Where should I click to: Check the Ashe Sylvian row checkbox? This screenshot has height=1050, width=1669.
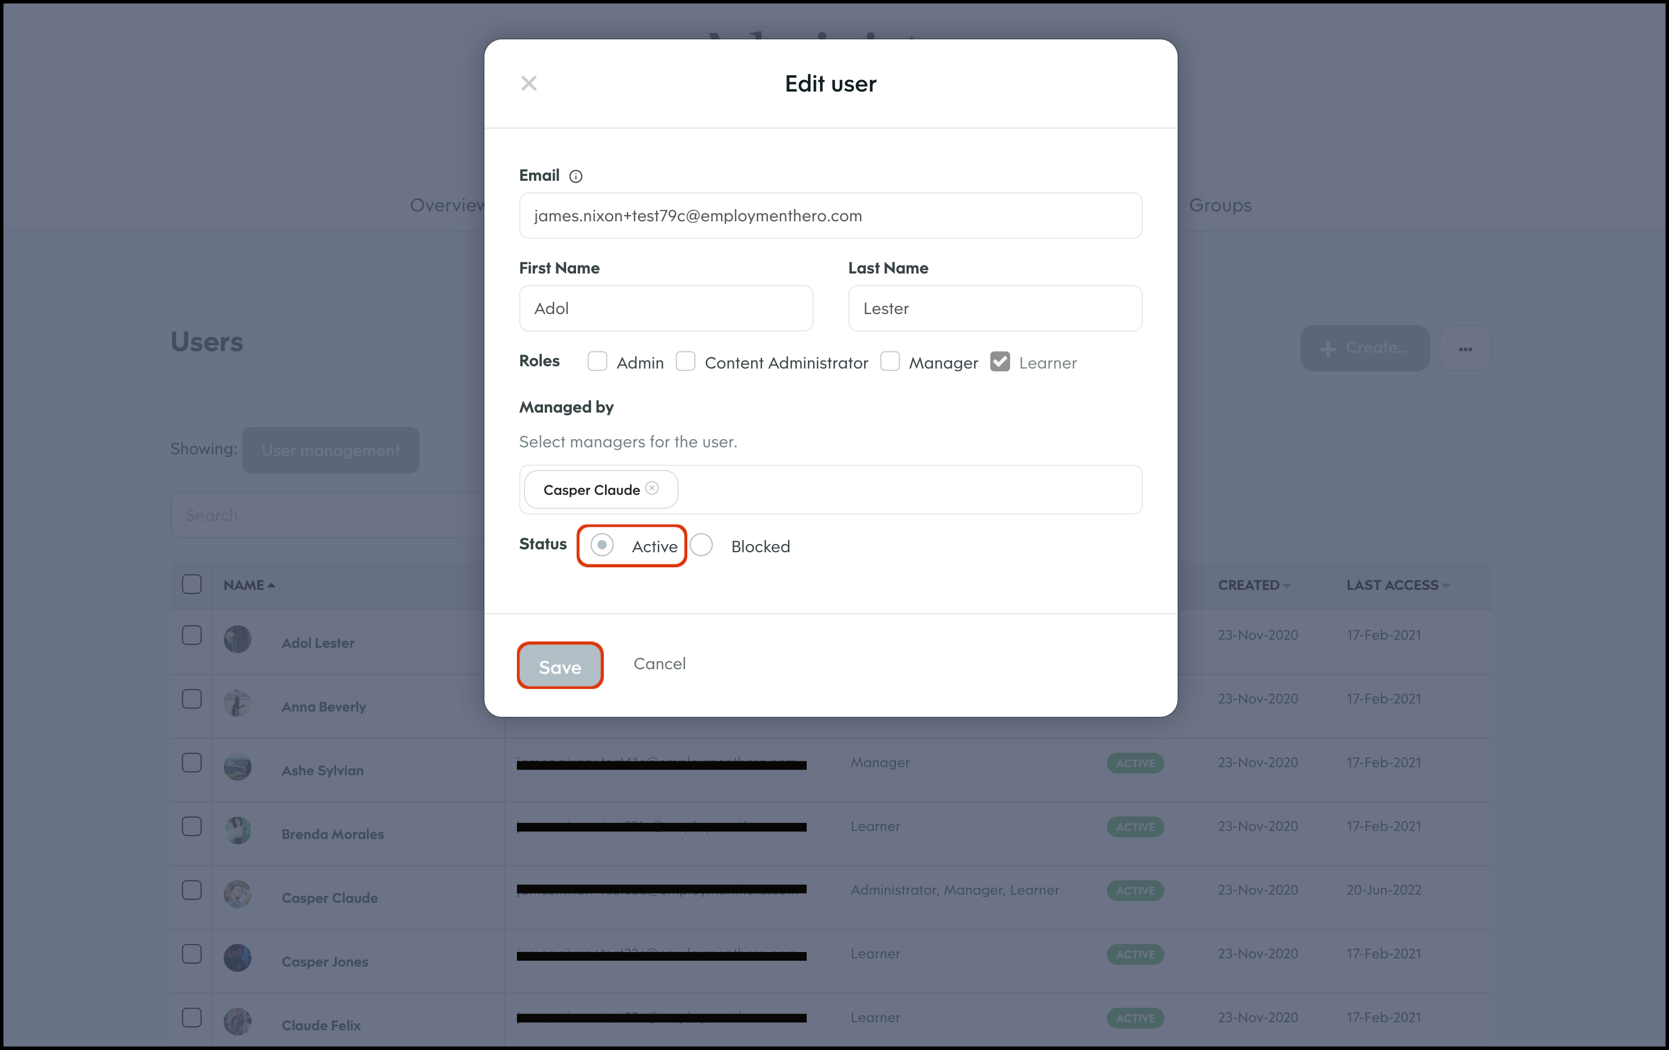click(191, 763)
